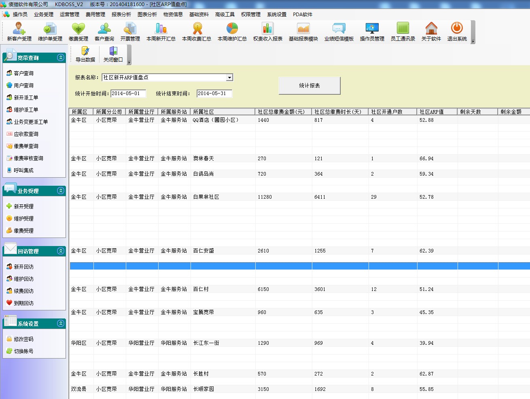Open 到期回访 in sidebar
The height and width of the screenshot is (399, 530).
[x=20, y=303]
